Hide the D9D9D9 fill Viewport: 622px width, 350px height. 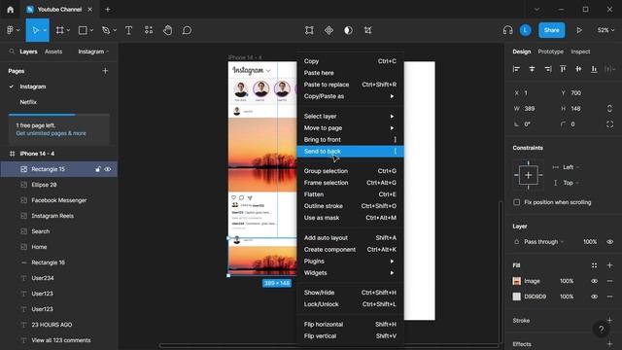tap(594, 297)
